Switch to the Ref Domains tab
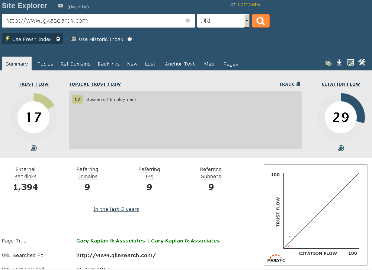The width and height of the screenshot is (372, 270). (76, 64)
